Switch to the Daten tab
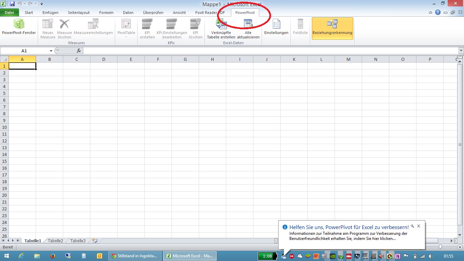Viewport: 464px width, 261px height. coord(128,13)
